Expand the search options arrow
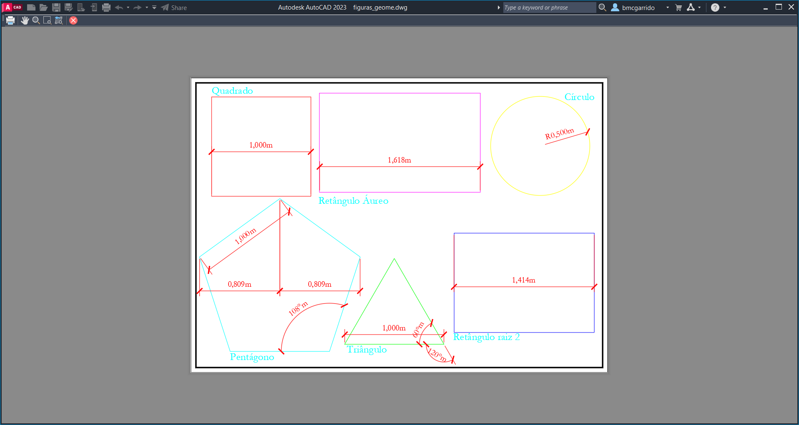The width and height of the screenshot is (799, 425). click(499, 7)
